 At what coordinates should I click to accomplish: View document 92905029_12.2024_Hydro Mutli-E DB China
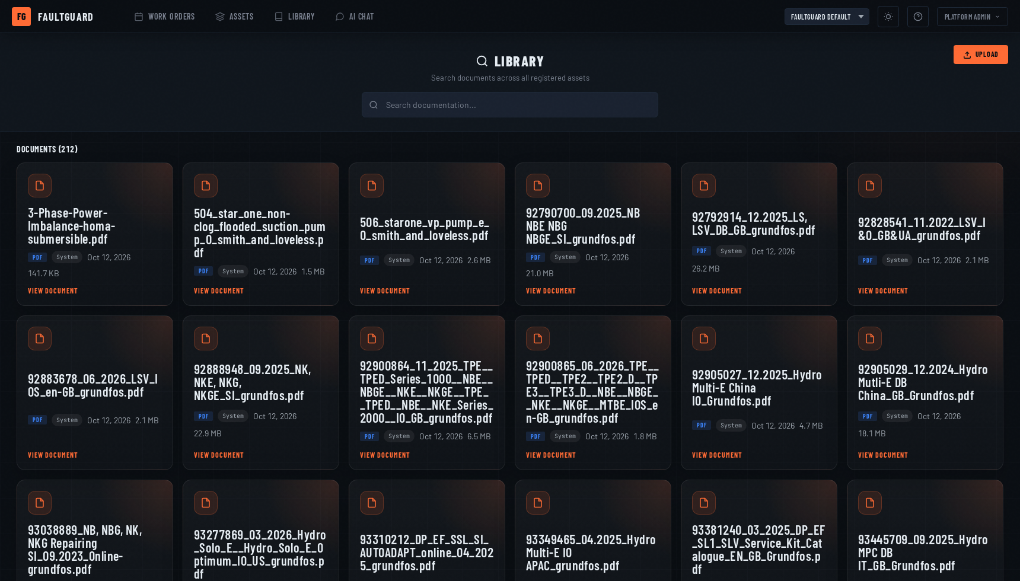click(883, 455)
